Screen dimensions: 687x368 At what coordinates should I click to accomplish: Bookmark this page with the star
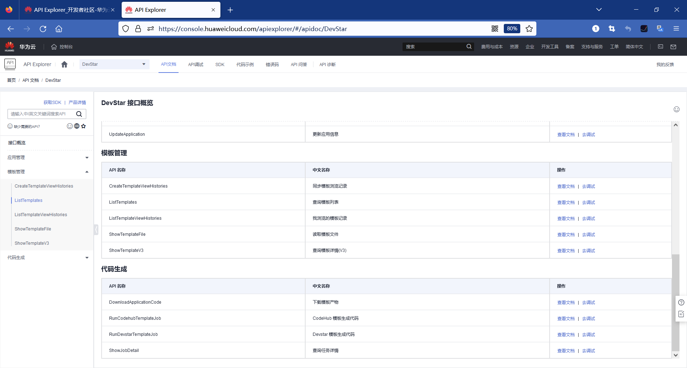point(529,29)
